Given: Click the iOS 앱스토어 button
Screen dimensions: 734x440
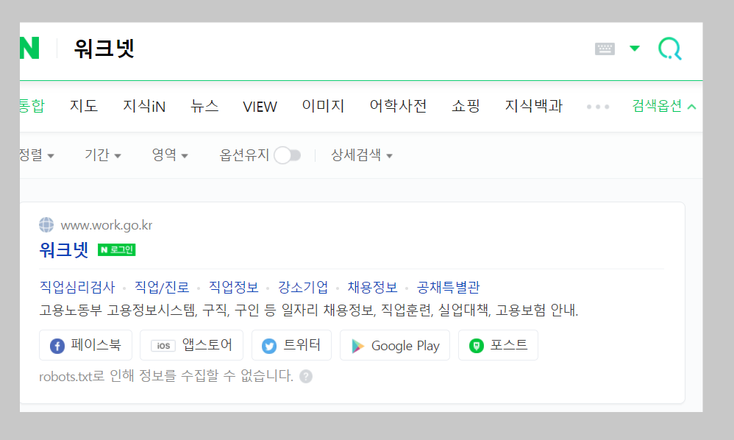Looking at the screenshot, I should click(x=191, y=345).
